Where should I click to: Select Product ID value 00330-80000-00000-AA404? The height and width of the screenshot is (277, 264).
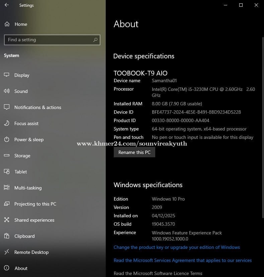tap(180, 121)
